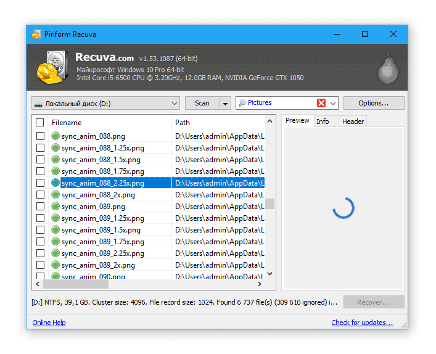Check the box for sync_anim_089_2.25x.png

coord(40,253)
